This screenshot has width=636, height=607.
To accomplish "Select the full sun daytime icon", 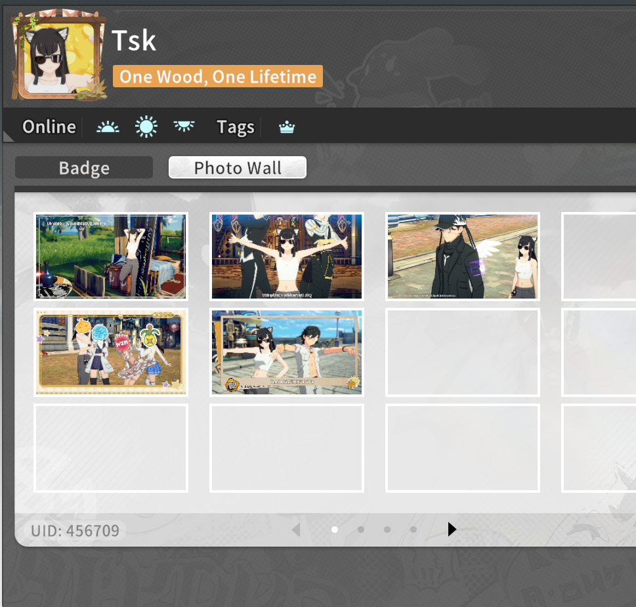I will coord(146,127).
